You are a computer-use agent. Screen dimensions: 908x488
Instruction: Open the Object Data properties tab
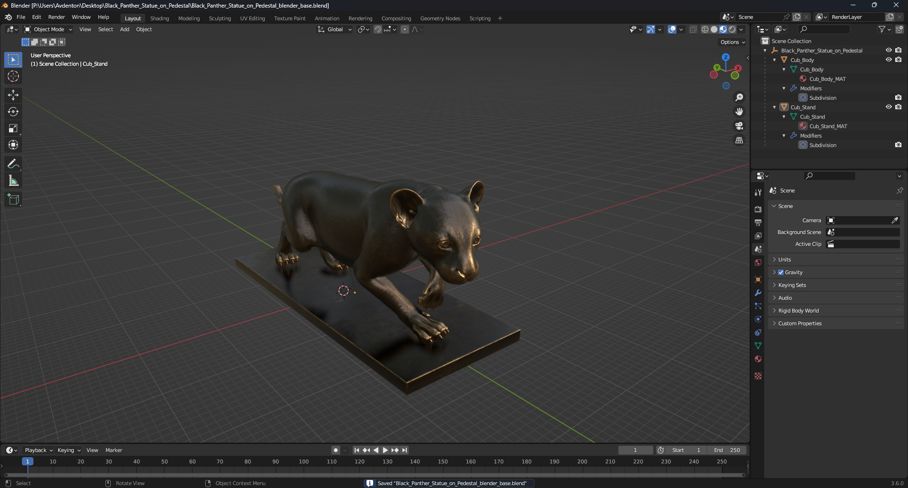click(x=758, y=346)
